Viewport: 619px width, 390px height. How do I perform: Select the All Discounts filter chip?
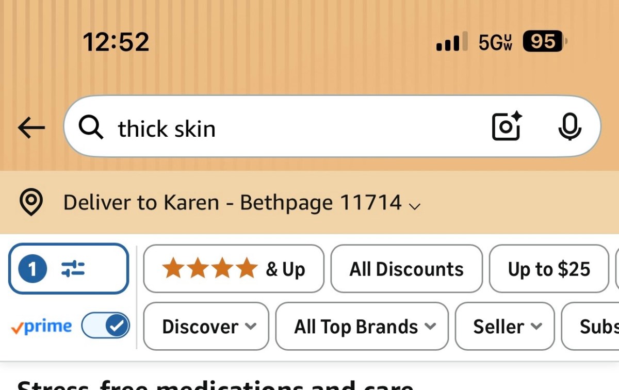click(406, 269)
